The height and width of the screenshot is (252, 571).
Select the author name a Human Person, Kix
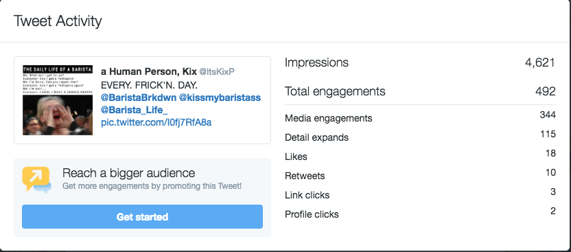click(x=149, y=71)
